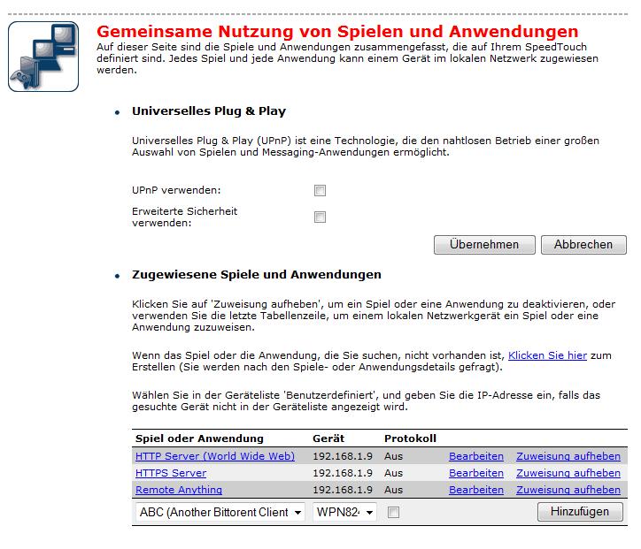641x549 pixels.
Task: Open the 'Remote Anything' link
Action: point(179,490)
